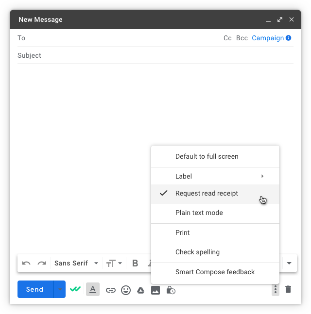Open more send options arrow beside Send
This screenshot has width=311, height=314.
60,289
